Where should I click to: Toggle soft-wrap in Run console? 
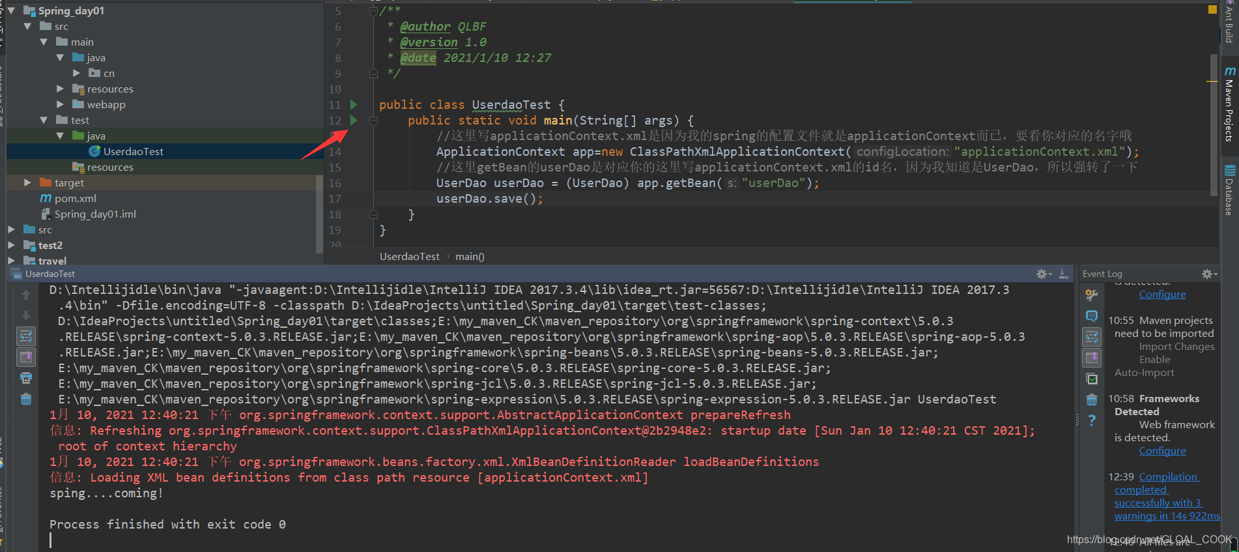point(26,336)
